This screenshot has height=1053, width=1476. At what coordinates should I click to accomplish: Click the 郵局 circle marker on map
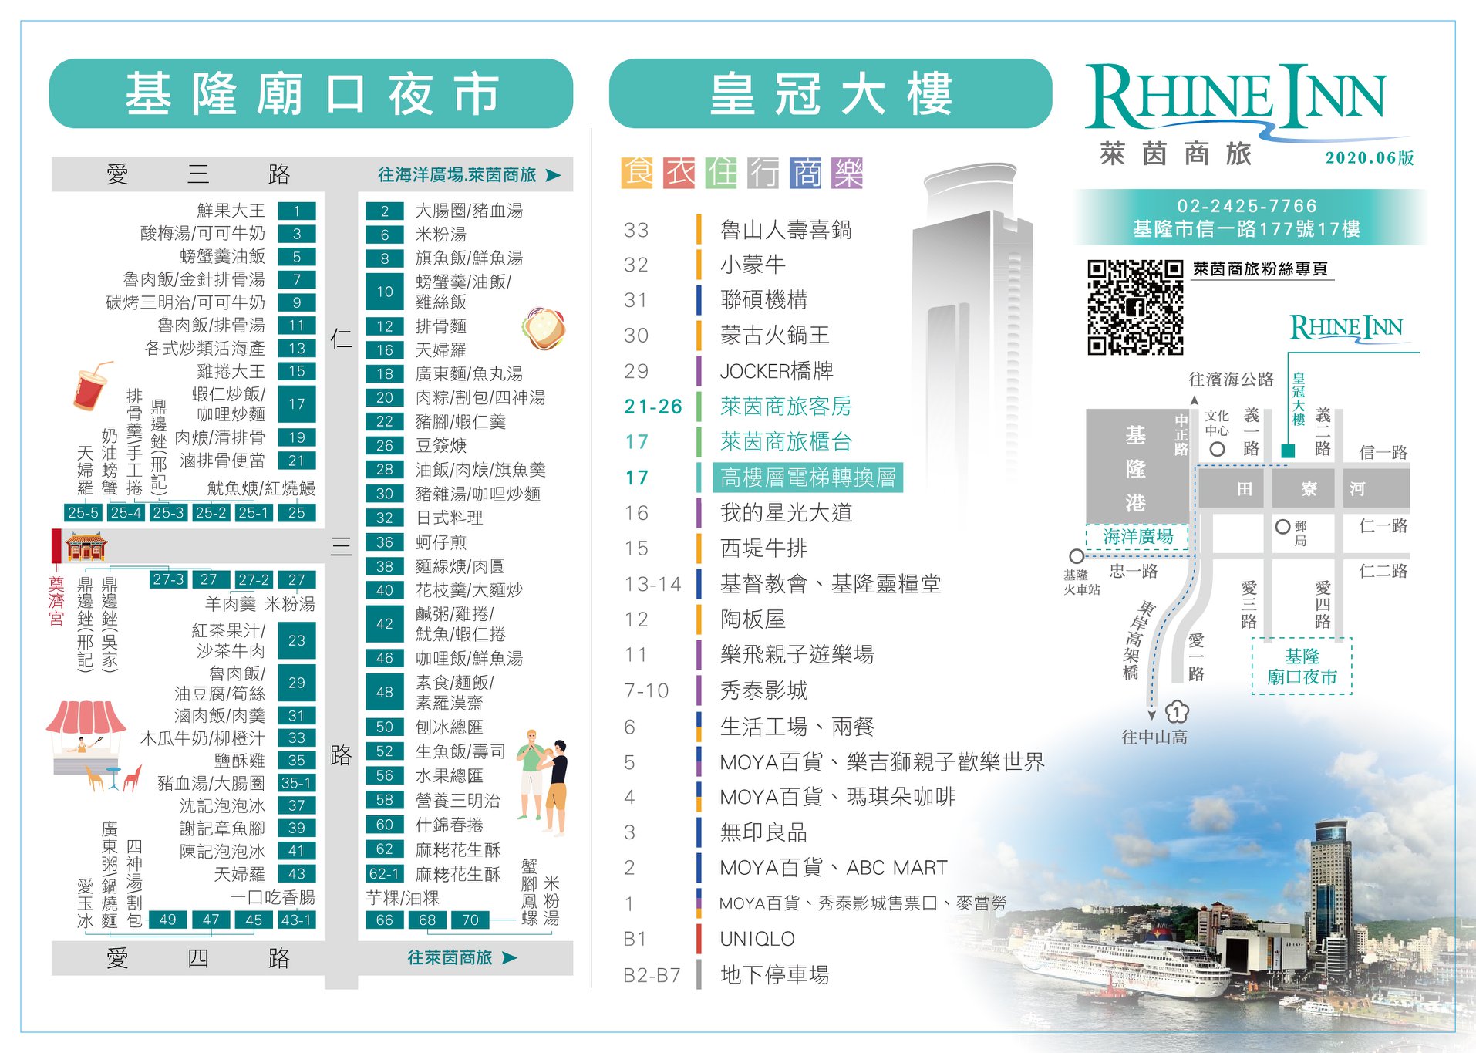tap(1282, 526)
